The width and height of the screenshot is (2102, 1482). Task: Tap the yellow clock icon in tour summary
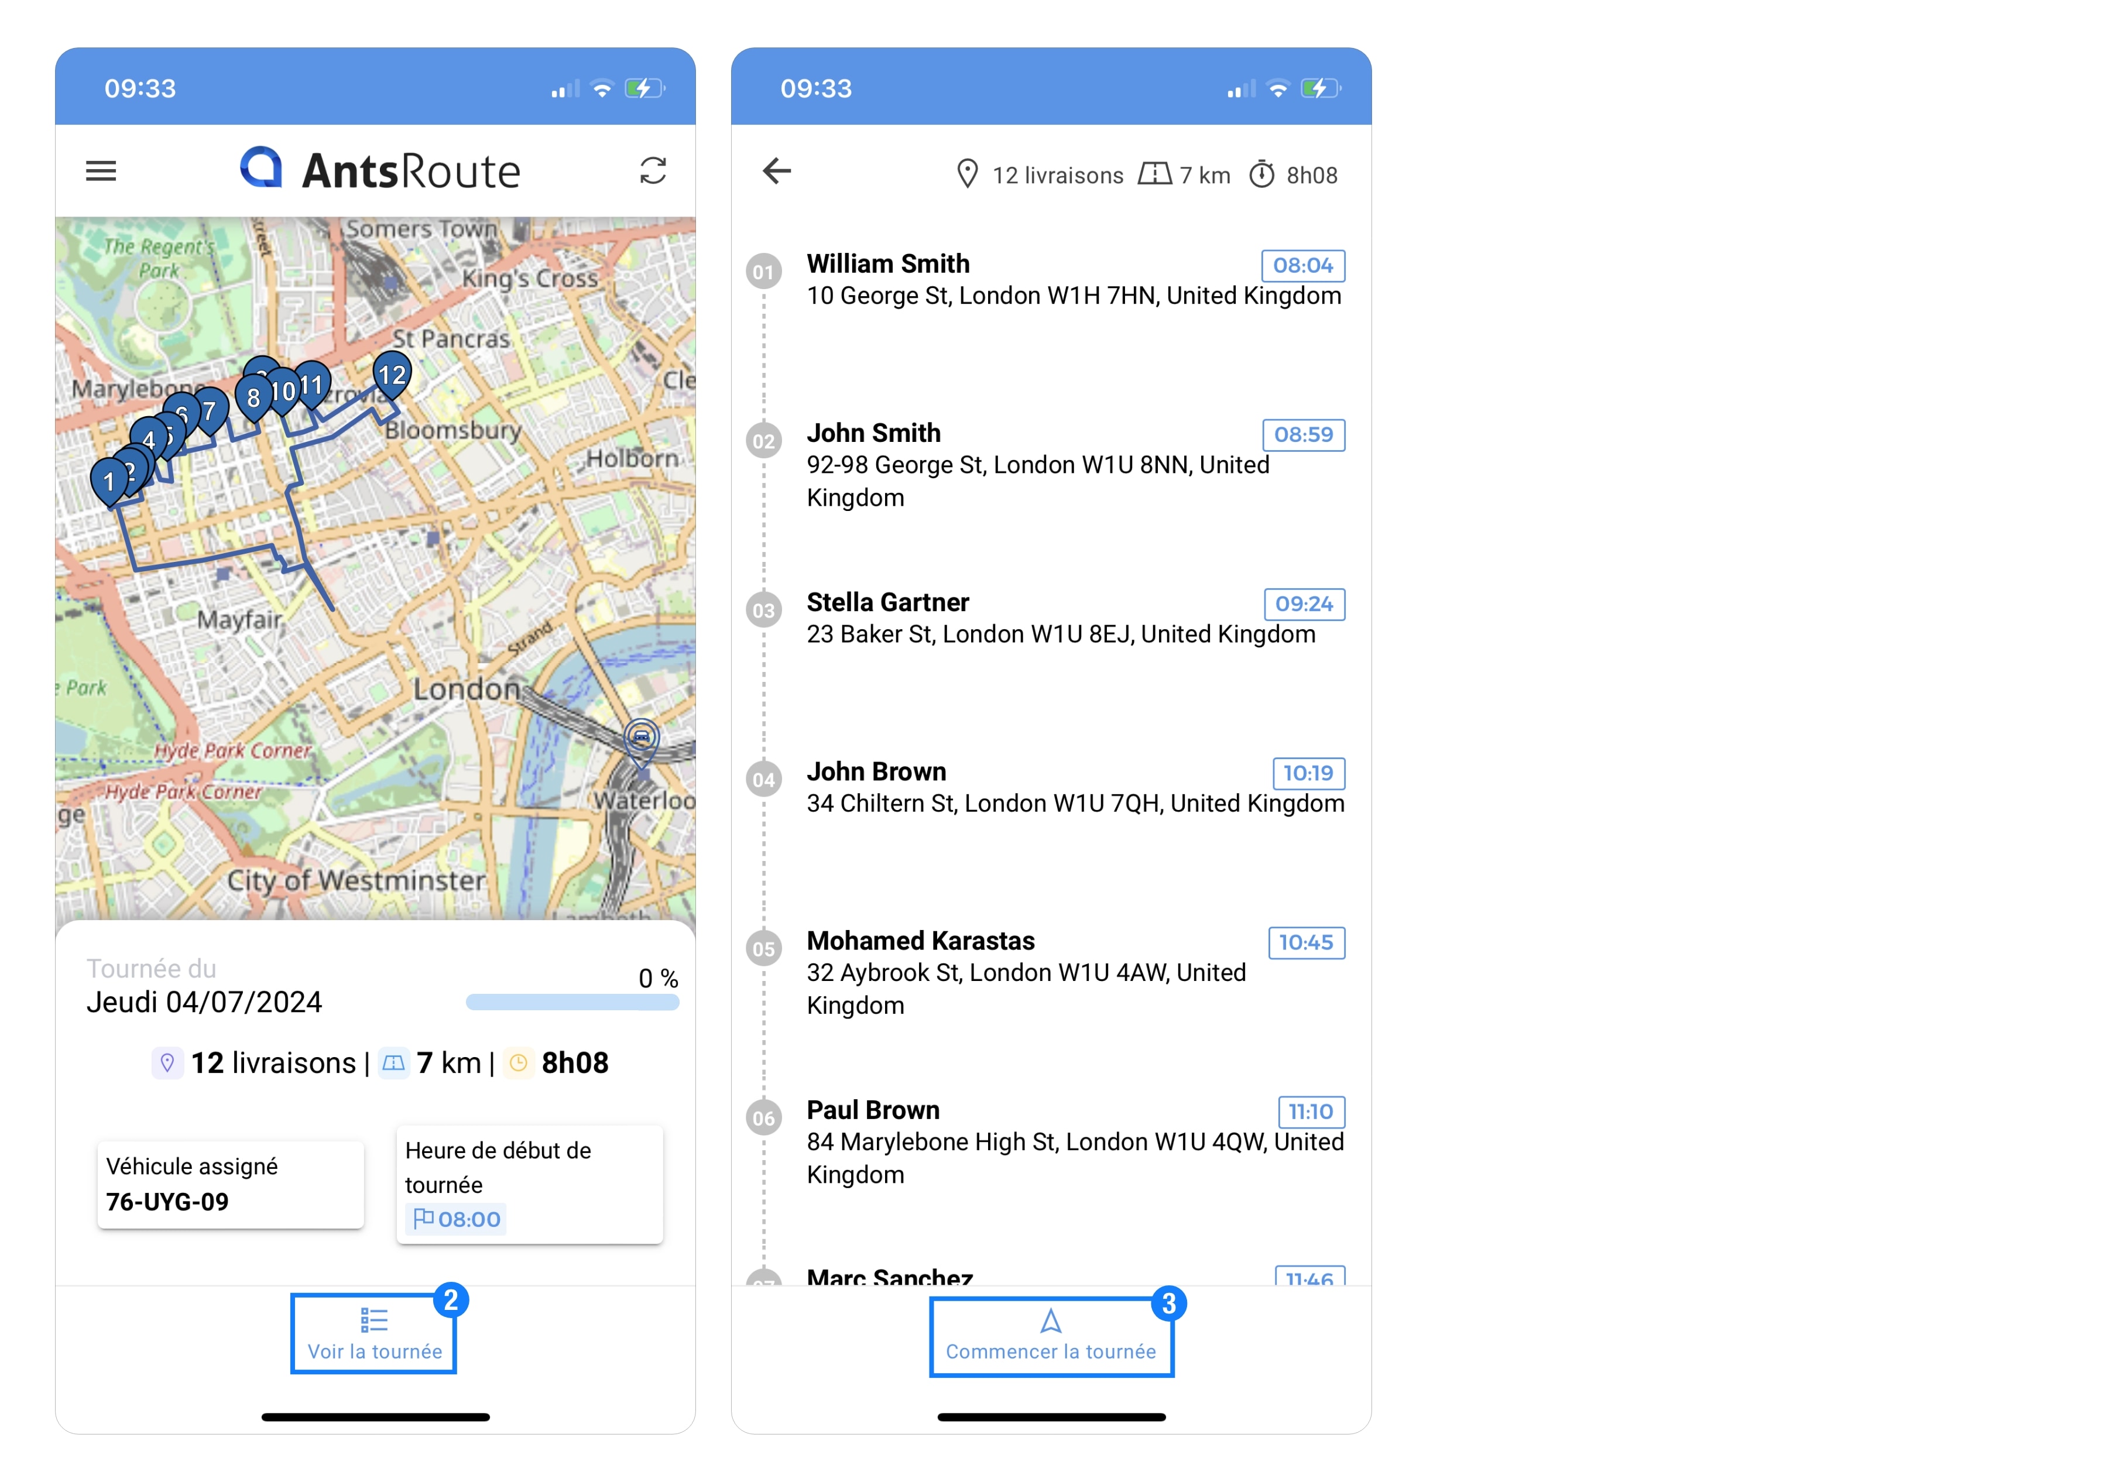click(518, 1063)
